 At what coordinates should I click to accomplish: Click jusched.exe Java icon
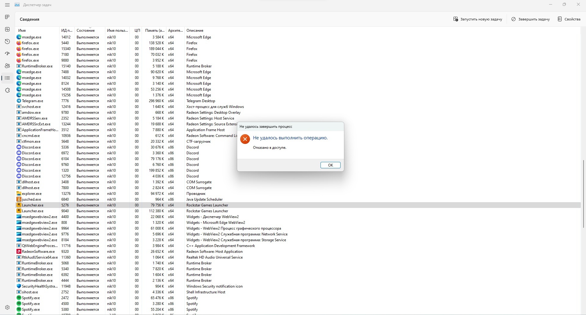(19, 199)
